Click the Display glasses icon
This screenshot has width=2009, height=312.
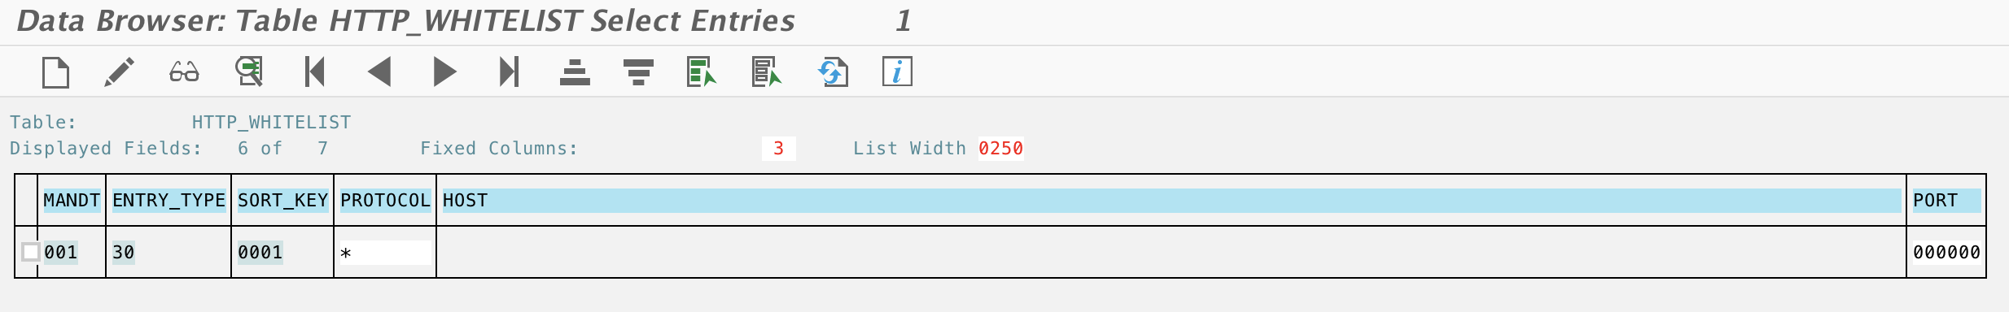coord(184,72)
